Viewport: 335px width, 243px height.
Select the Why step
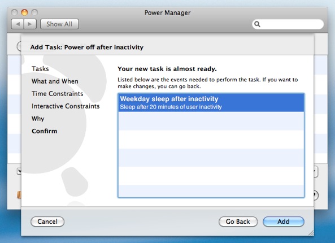(x=38, y=119)
